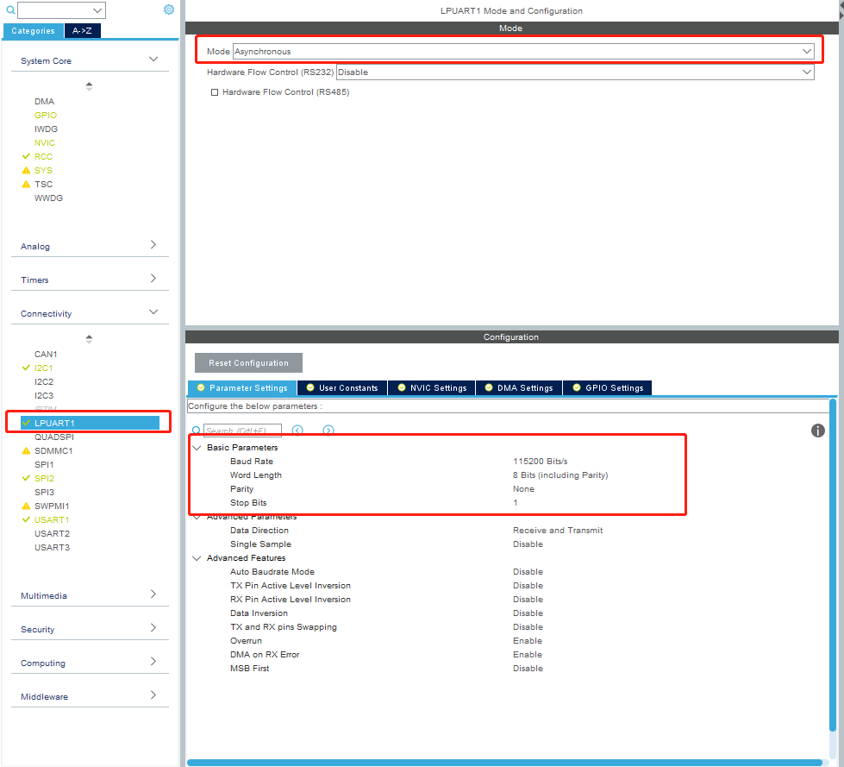Screen dimensions: 844x767
Task: Open the User Constants tab
Action: pos(342,387)
